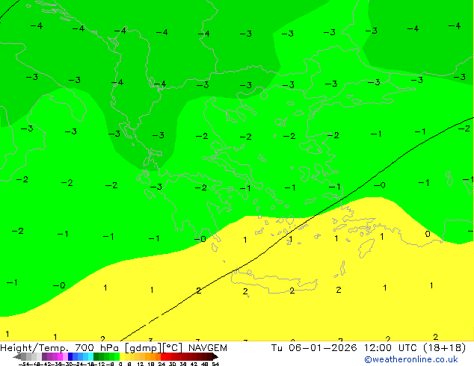Click the '700 hPa' pressure level text
Image resolution: width=474 pixels, height=366 pixels.
pos(98,348)
